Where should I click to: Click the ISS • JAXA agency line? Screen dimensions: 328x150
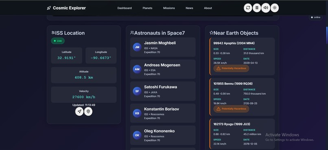(x=151, y=92)
